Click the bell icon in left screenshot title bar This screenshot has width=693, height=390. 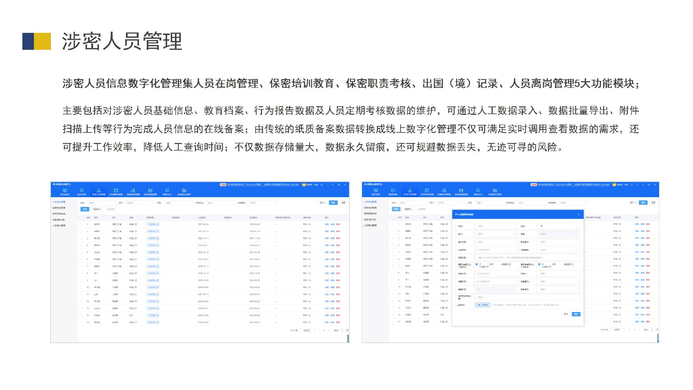(x=322, y=185)
